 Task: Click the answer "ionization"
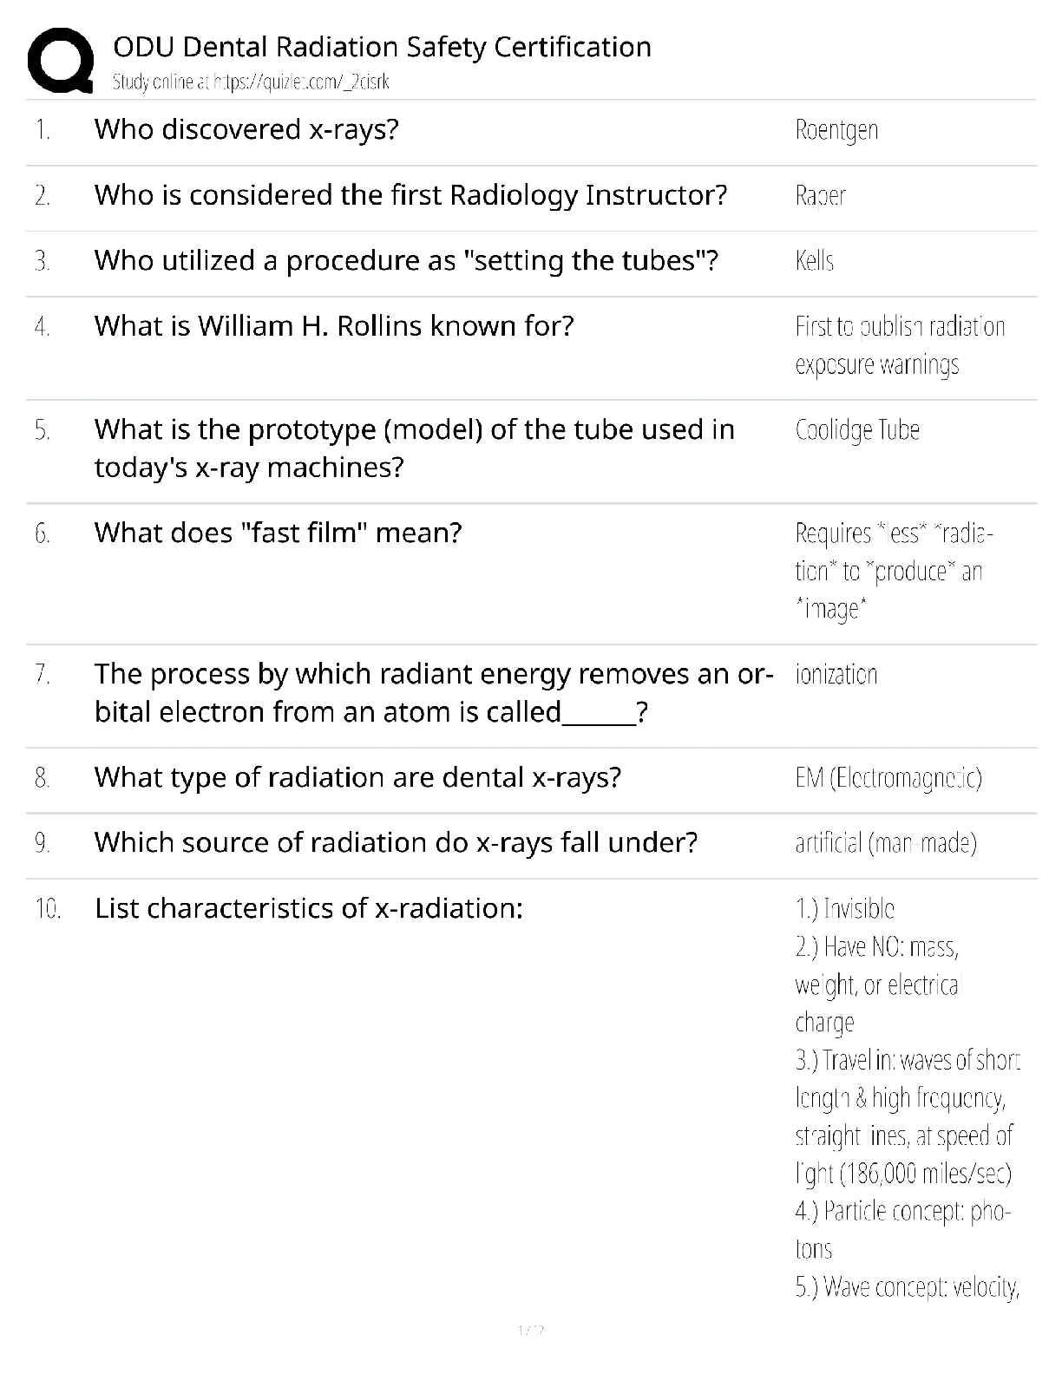coord(836,675)
